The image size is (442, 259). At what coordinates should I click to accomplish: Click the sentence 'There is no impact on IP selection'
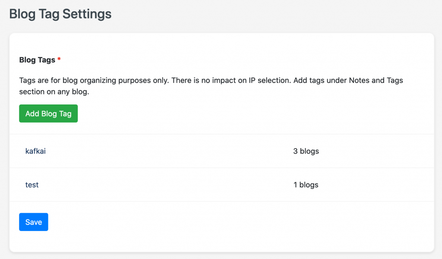pyautogui.click(x=231, y=80)
